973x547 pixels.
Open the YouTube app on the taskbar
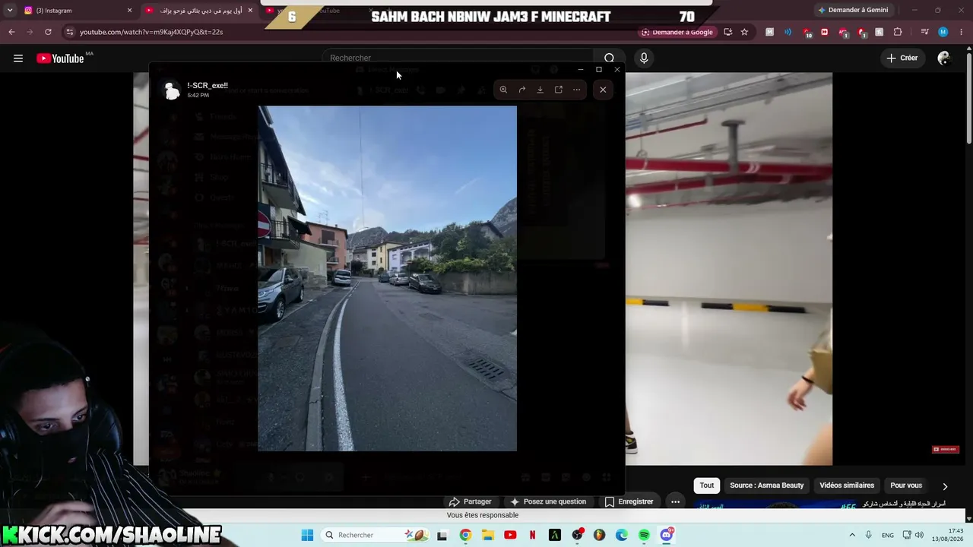click(510, 535)
